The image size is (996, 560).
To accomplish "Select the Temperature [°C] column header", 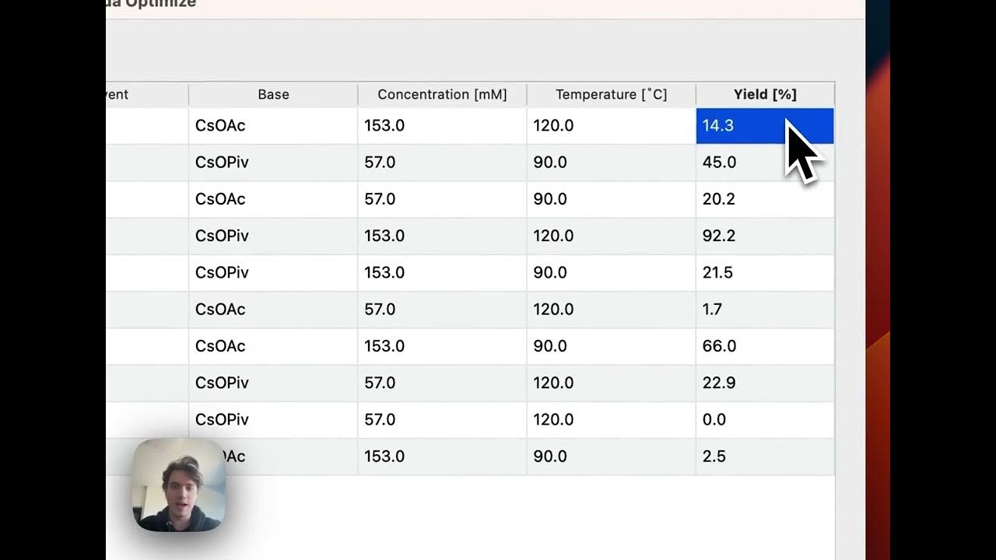I will [611, 94].
